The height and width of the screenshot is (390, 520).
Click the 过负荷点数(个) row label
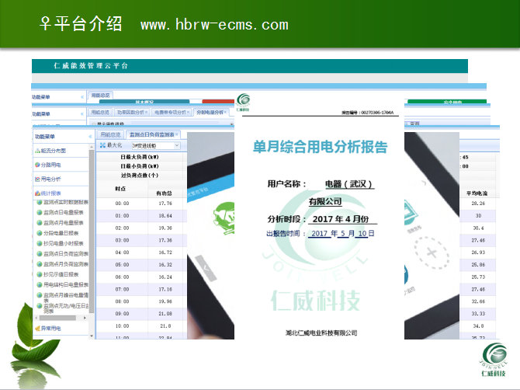pos(139,175)
